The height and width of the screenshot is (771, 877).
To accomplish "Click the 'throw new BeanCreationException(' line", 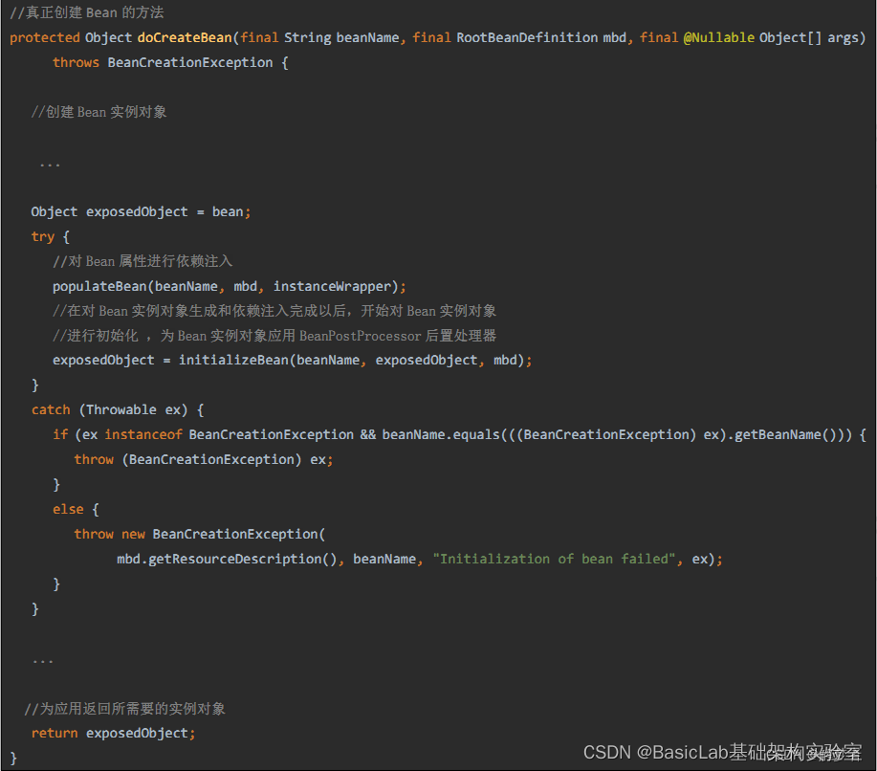I will pos(200,534).
